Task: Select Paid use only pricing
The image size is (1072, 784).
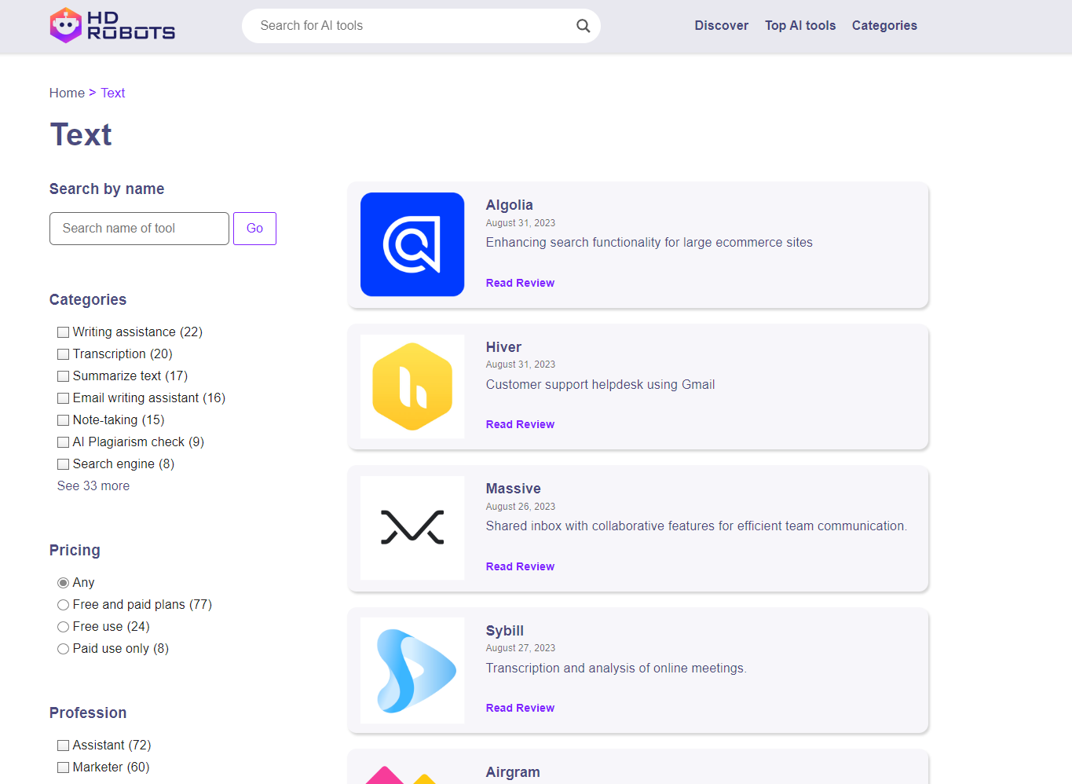Action: (x=64, y=649)
